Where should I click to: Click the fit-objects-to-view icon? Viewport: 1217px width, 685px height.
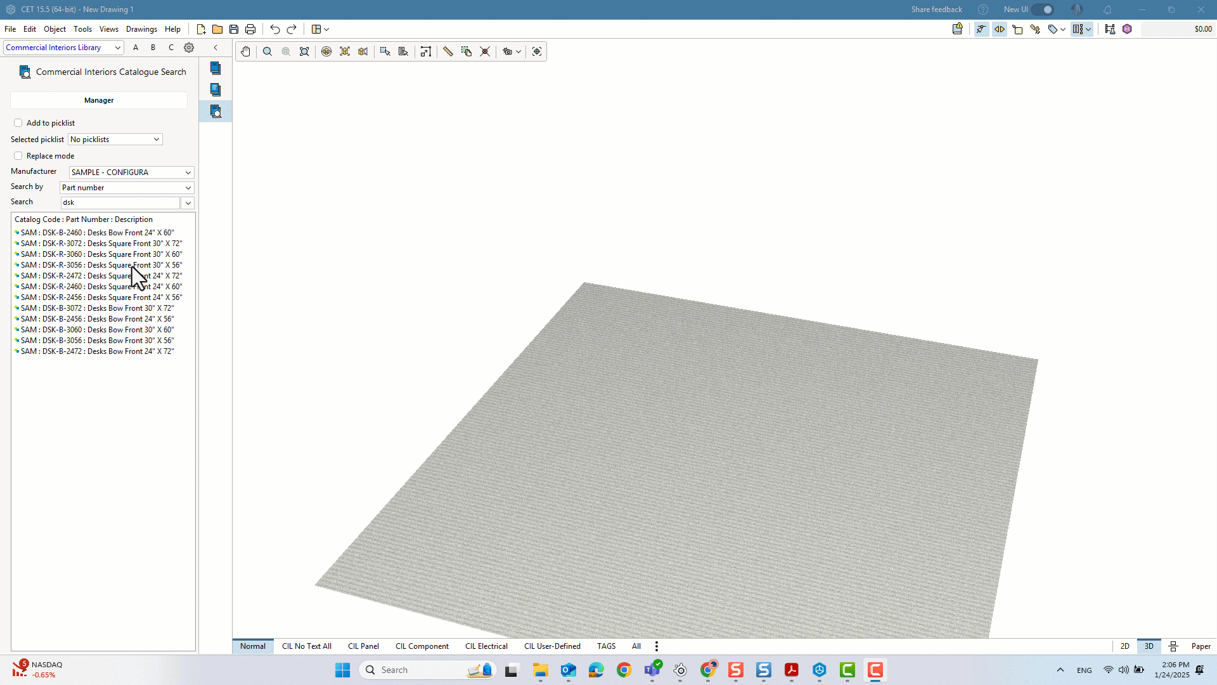point(345,51)
